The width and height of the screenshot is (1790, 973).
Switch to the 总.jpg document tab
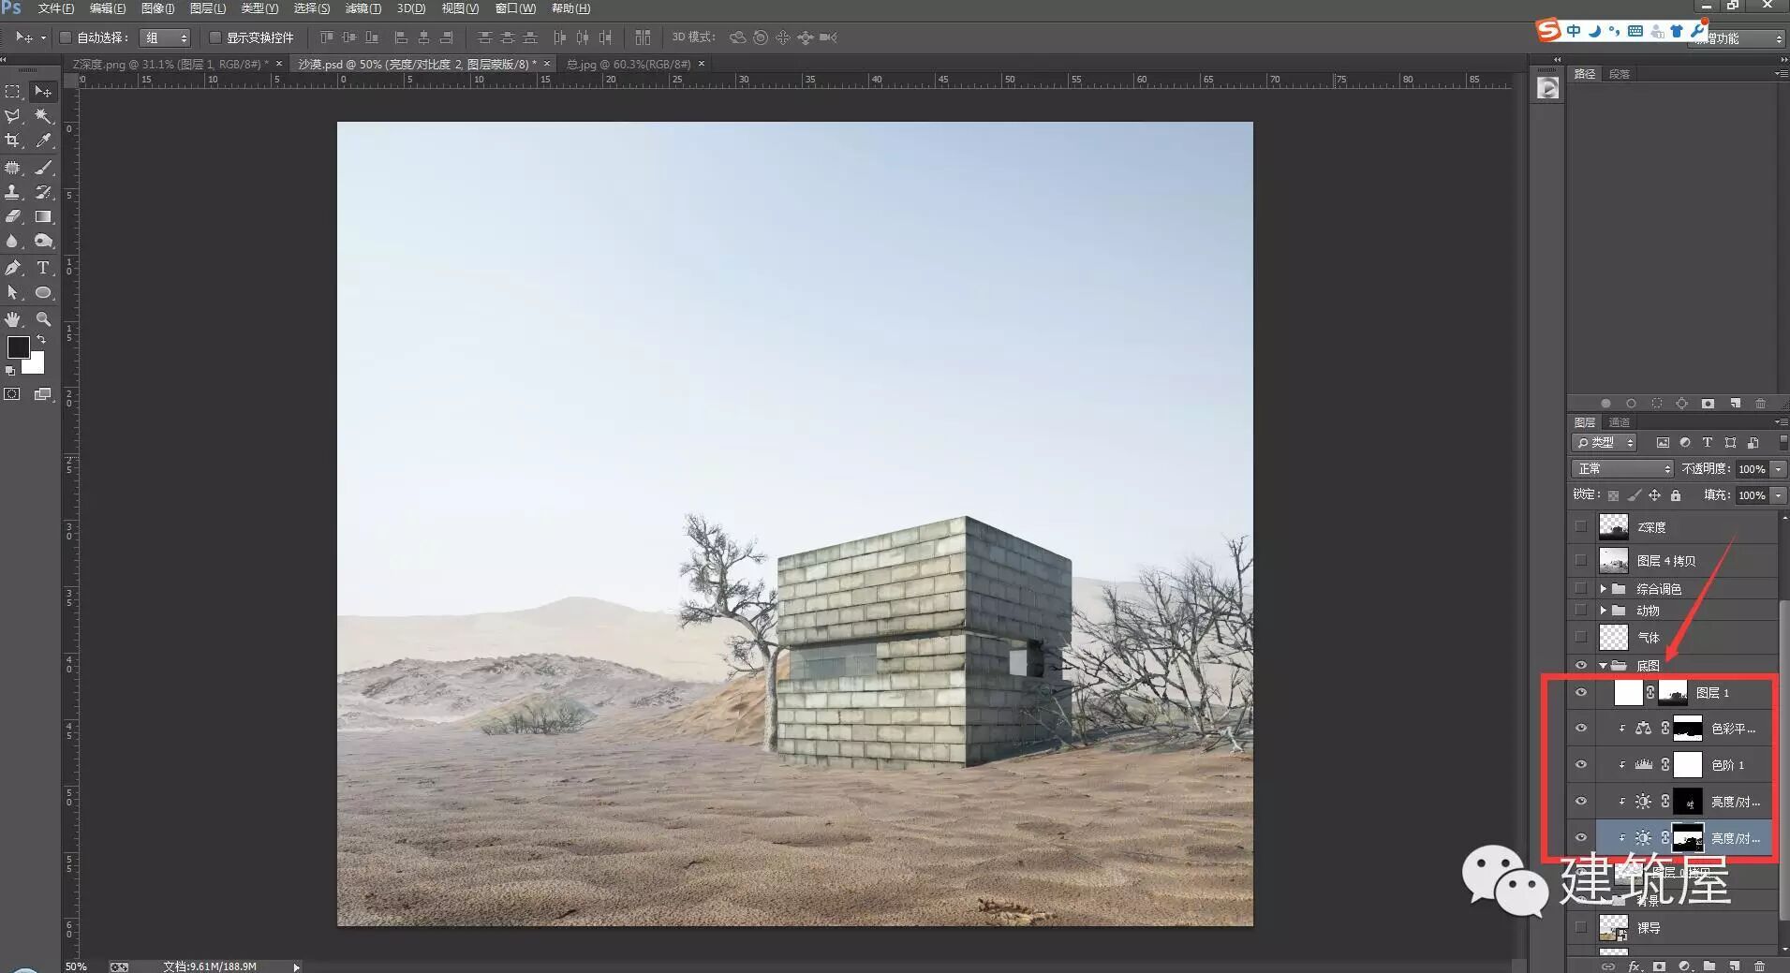(628, 64)
